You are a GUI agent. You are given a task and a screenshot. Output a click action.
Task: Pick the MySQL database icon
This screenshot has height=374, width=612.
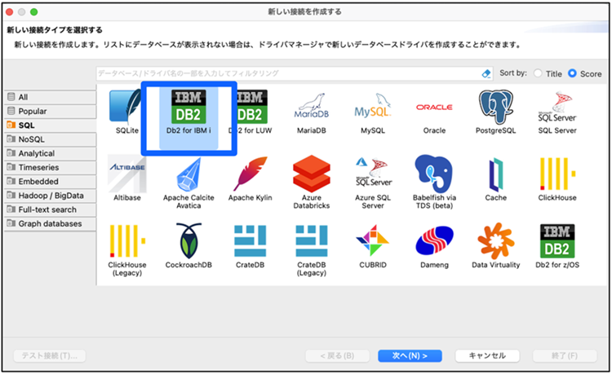tap(372, 108)
